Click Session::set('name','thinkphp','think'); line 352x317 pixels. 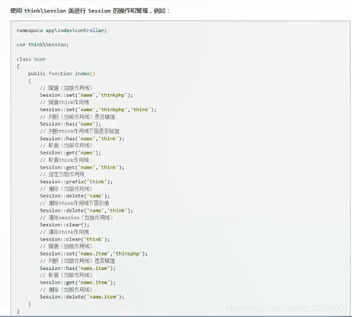[x=98, y=110]
